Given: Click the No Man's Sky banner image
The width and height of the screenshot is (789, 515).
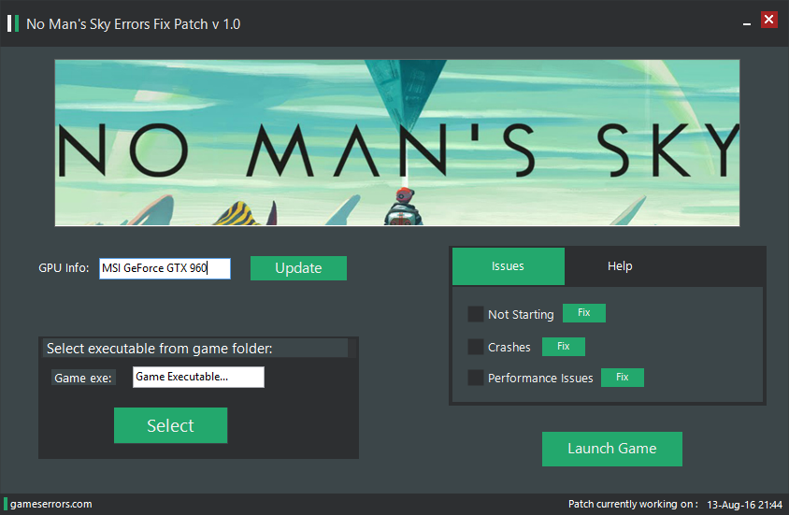Looking at the screenshot, I should (x=397, y=143).
